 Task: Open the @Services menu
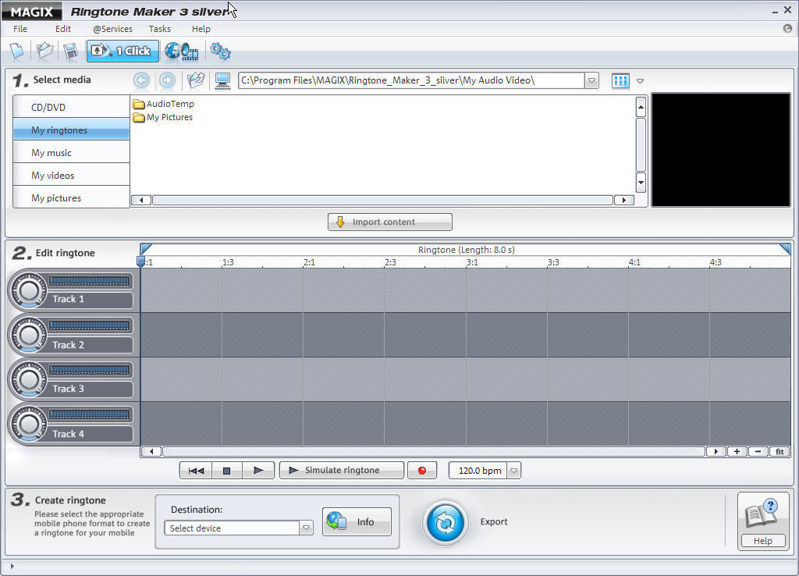pyautogui.click(x=112, y=29)
